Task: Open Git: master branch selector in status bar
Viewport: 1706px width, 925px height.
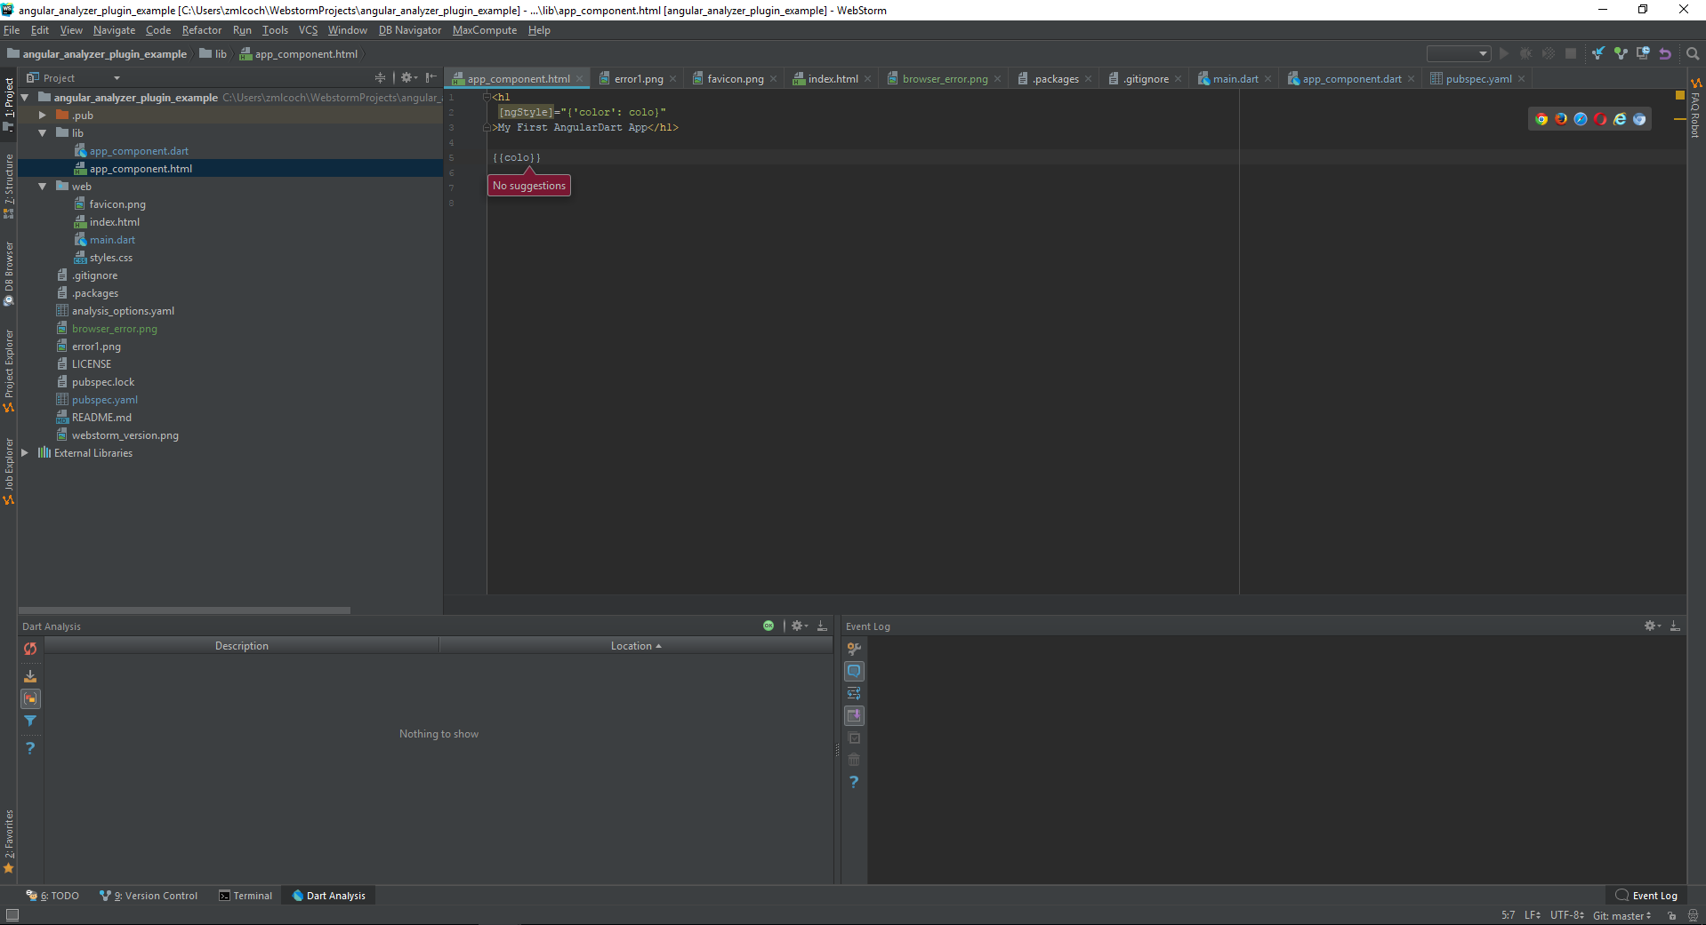Action: click(x=1622, y=915)
